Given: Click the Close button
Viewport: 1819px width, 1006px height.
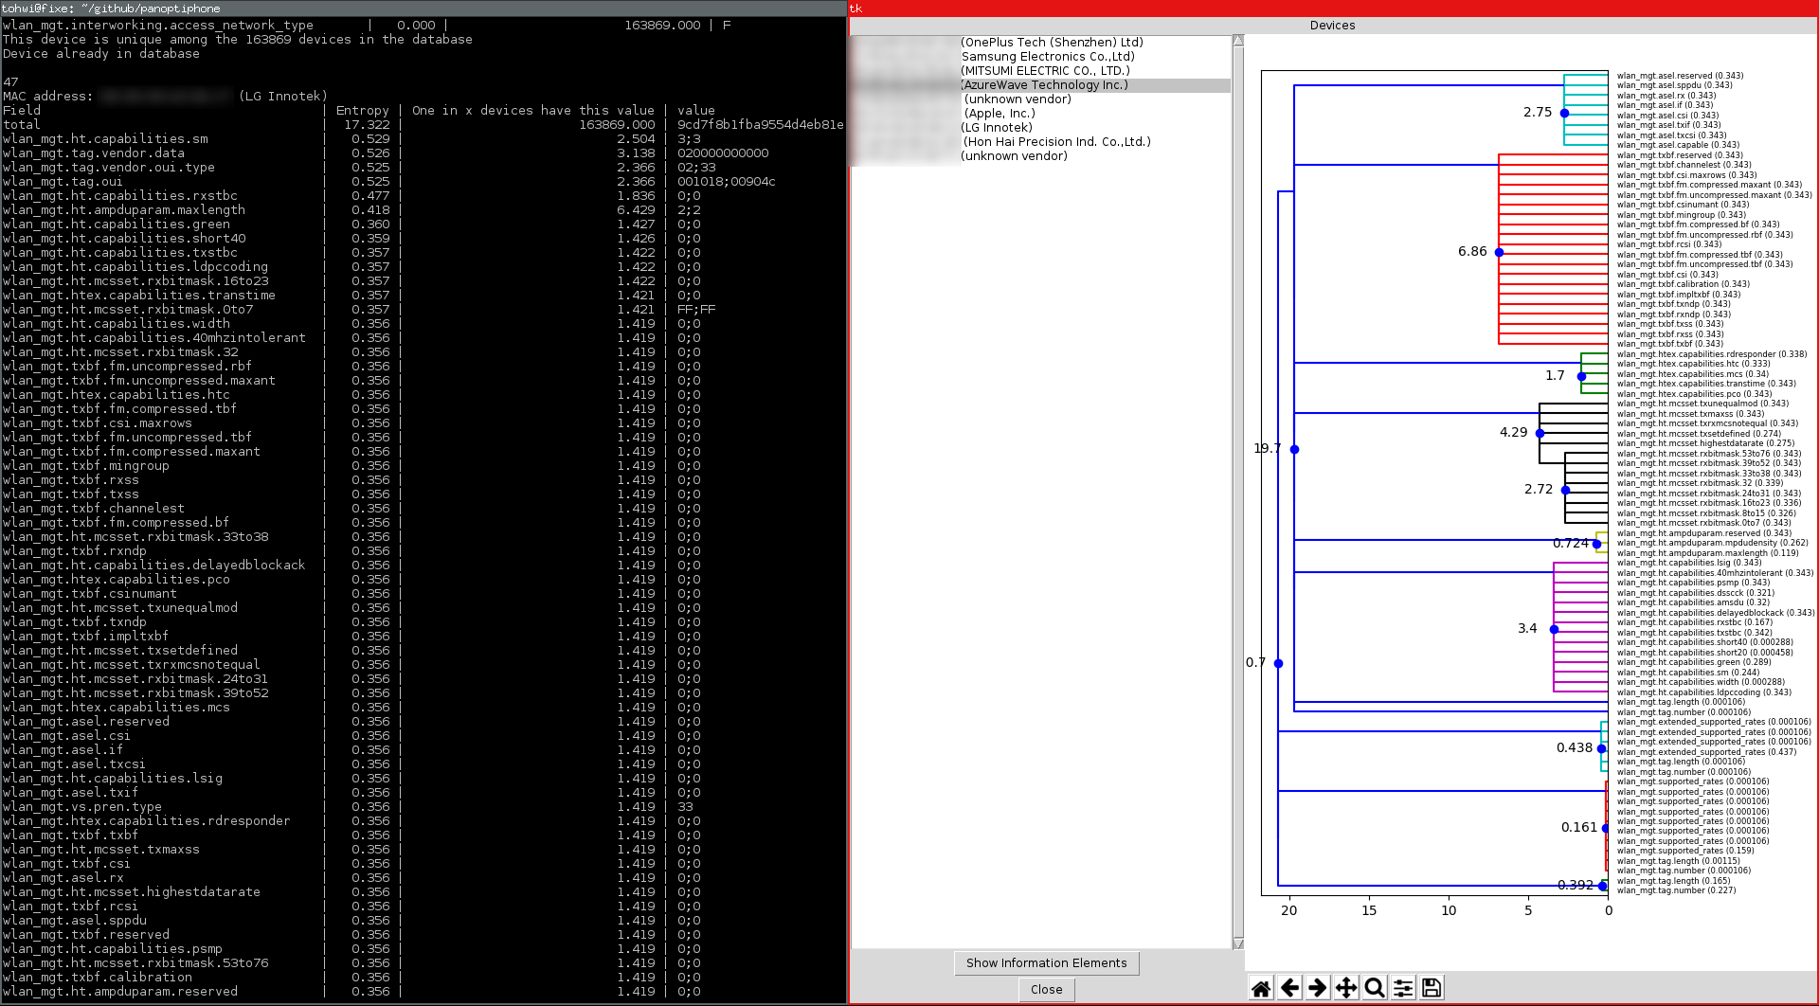Looking at the screenshot, I should tap(1046, 990).
